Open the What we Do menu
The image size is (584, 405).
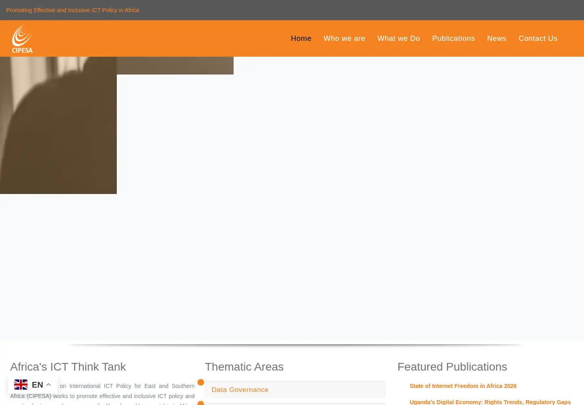[x=399, y=38]
